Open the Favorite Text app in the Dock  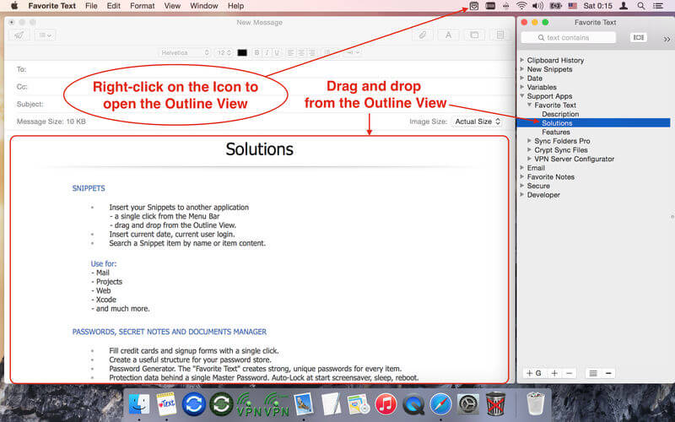tap(166, 404)
